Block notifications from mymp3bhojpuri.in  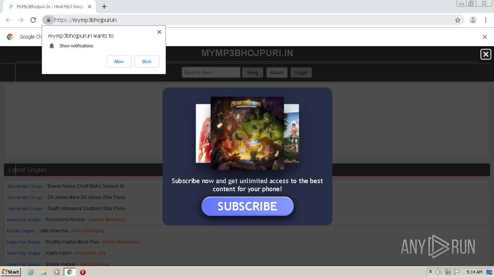[x=147, y=62]
